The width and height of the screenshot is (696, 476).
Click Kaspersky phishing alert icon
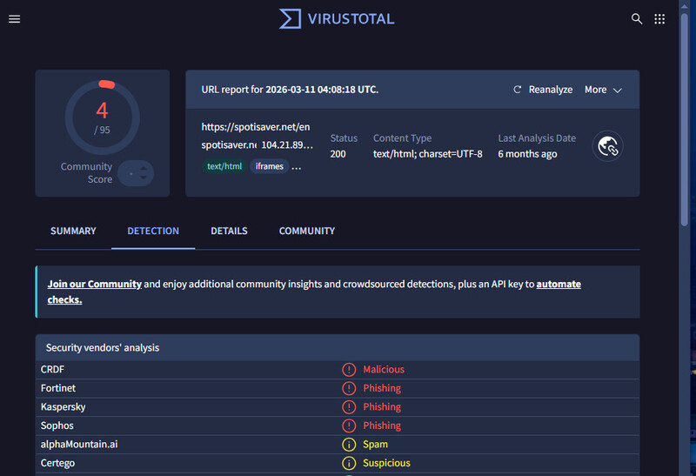coord(349,406)
